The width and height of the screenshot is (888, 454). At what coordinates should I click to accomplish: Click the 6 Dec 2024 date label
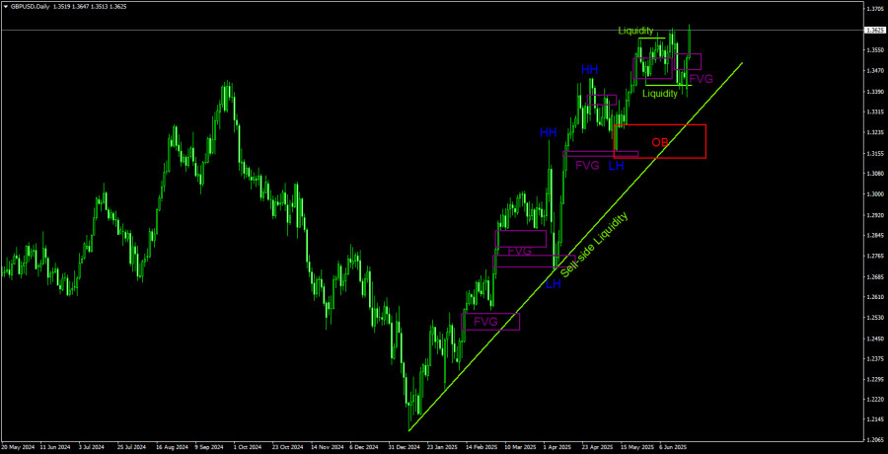click(363, 447)
